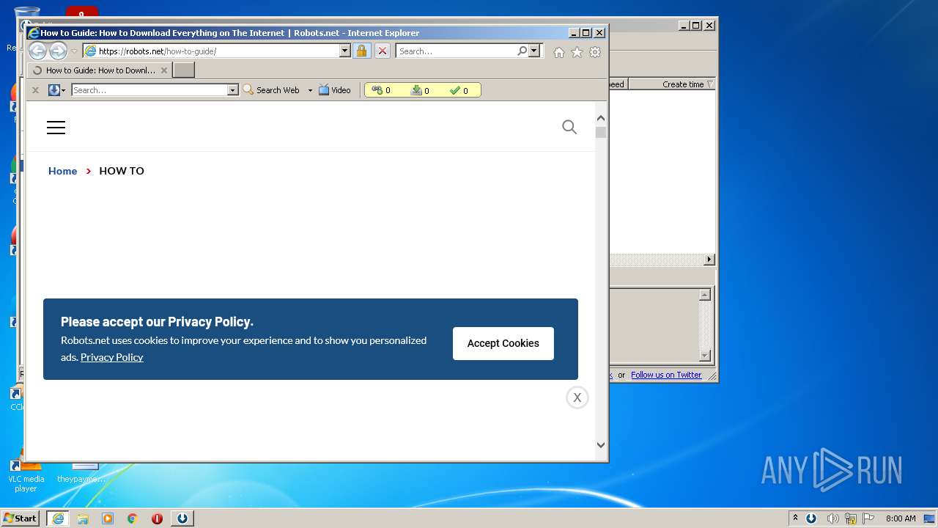The image size is (938, 528).
Task: Stop loading with the red X button
Action: (383, 51)
